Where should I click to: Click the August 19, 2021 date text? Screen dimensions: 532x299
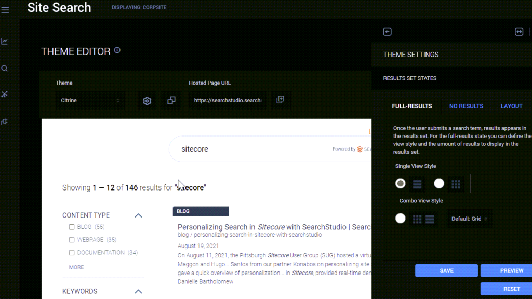(198, 246)
